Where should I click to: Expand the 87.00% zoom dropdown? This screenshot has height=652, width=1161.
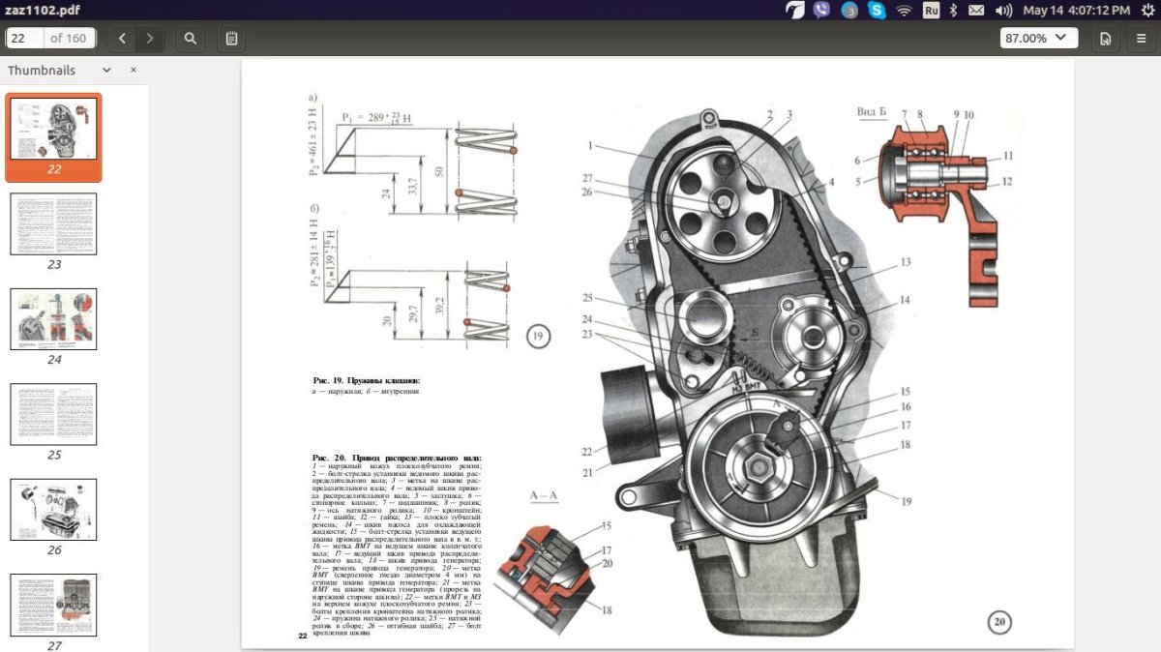click(x=1039, y=39)
